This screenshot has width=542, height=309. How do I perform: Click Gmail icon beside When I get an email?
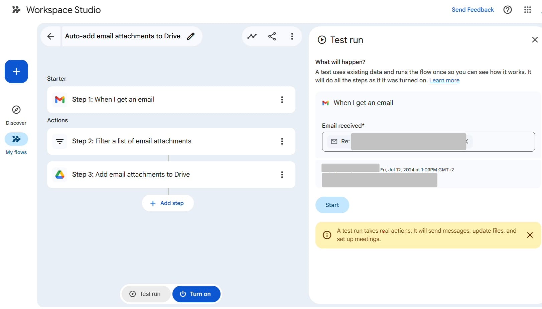pos(325,103)
